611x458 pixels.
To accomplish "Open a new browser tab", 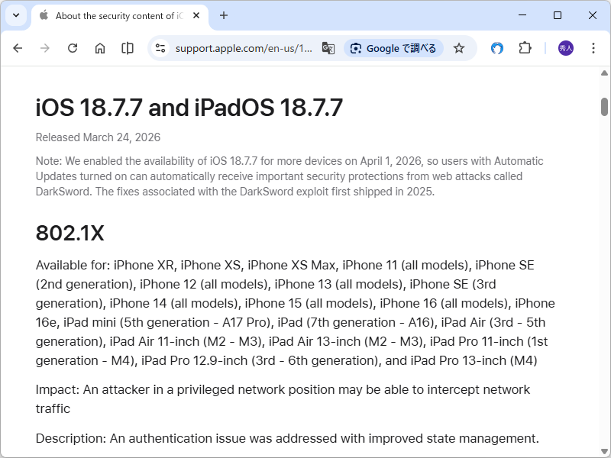I will (224, 15).
